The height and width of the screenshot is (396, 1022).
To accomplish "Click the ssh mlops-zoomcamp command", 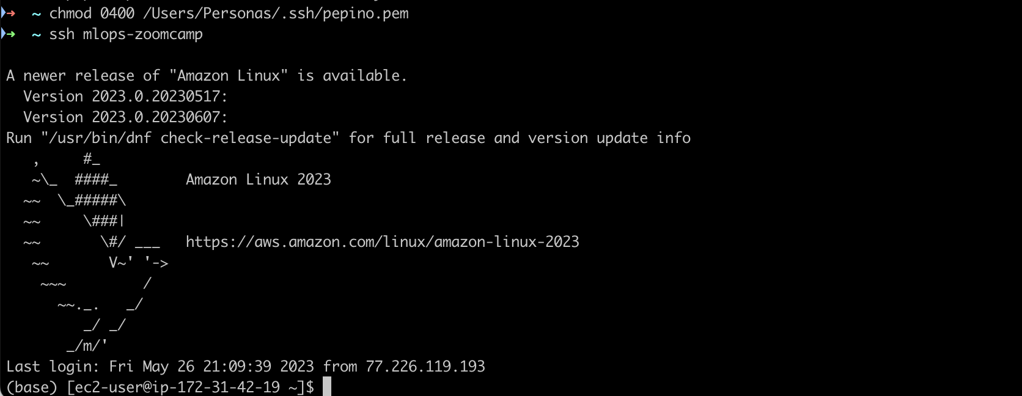I will click(x=126, y=34).
